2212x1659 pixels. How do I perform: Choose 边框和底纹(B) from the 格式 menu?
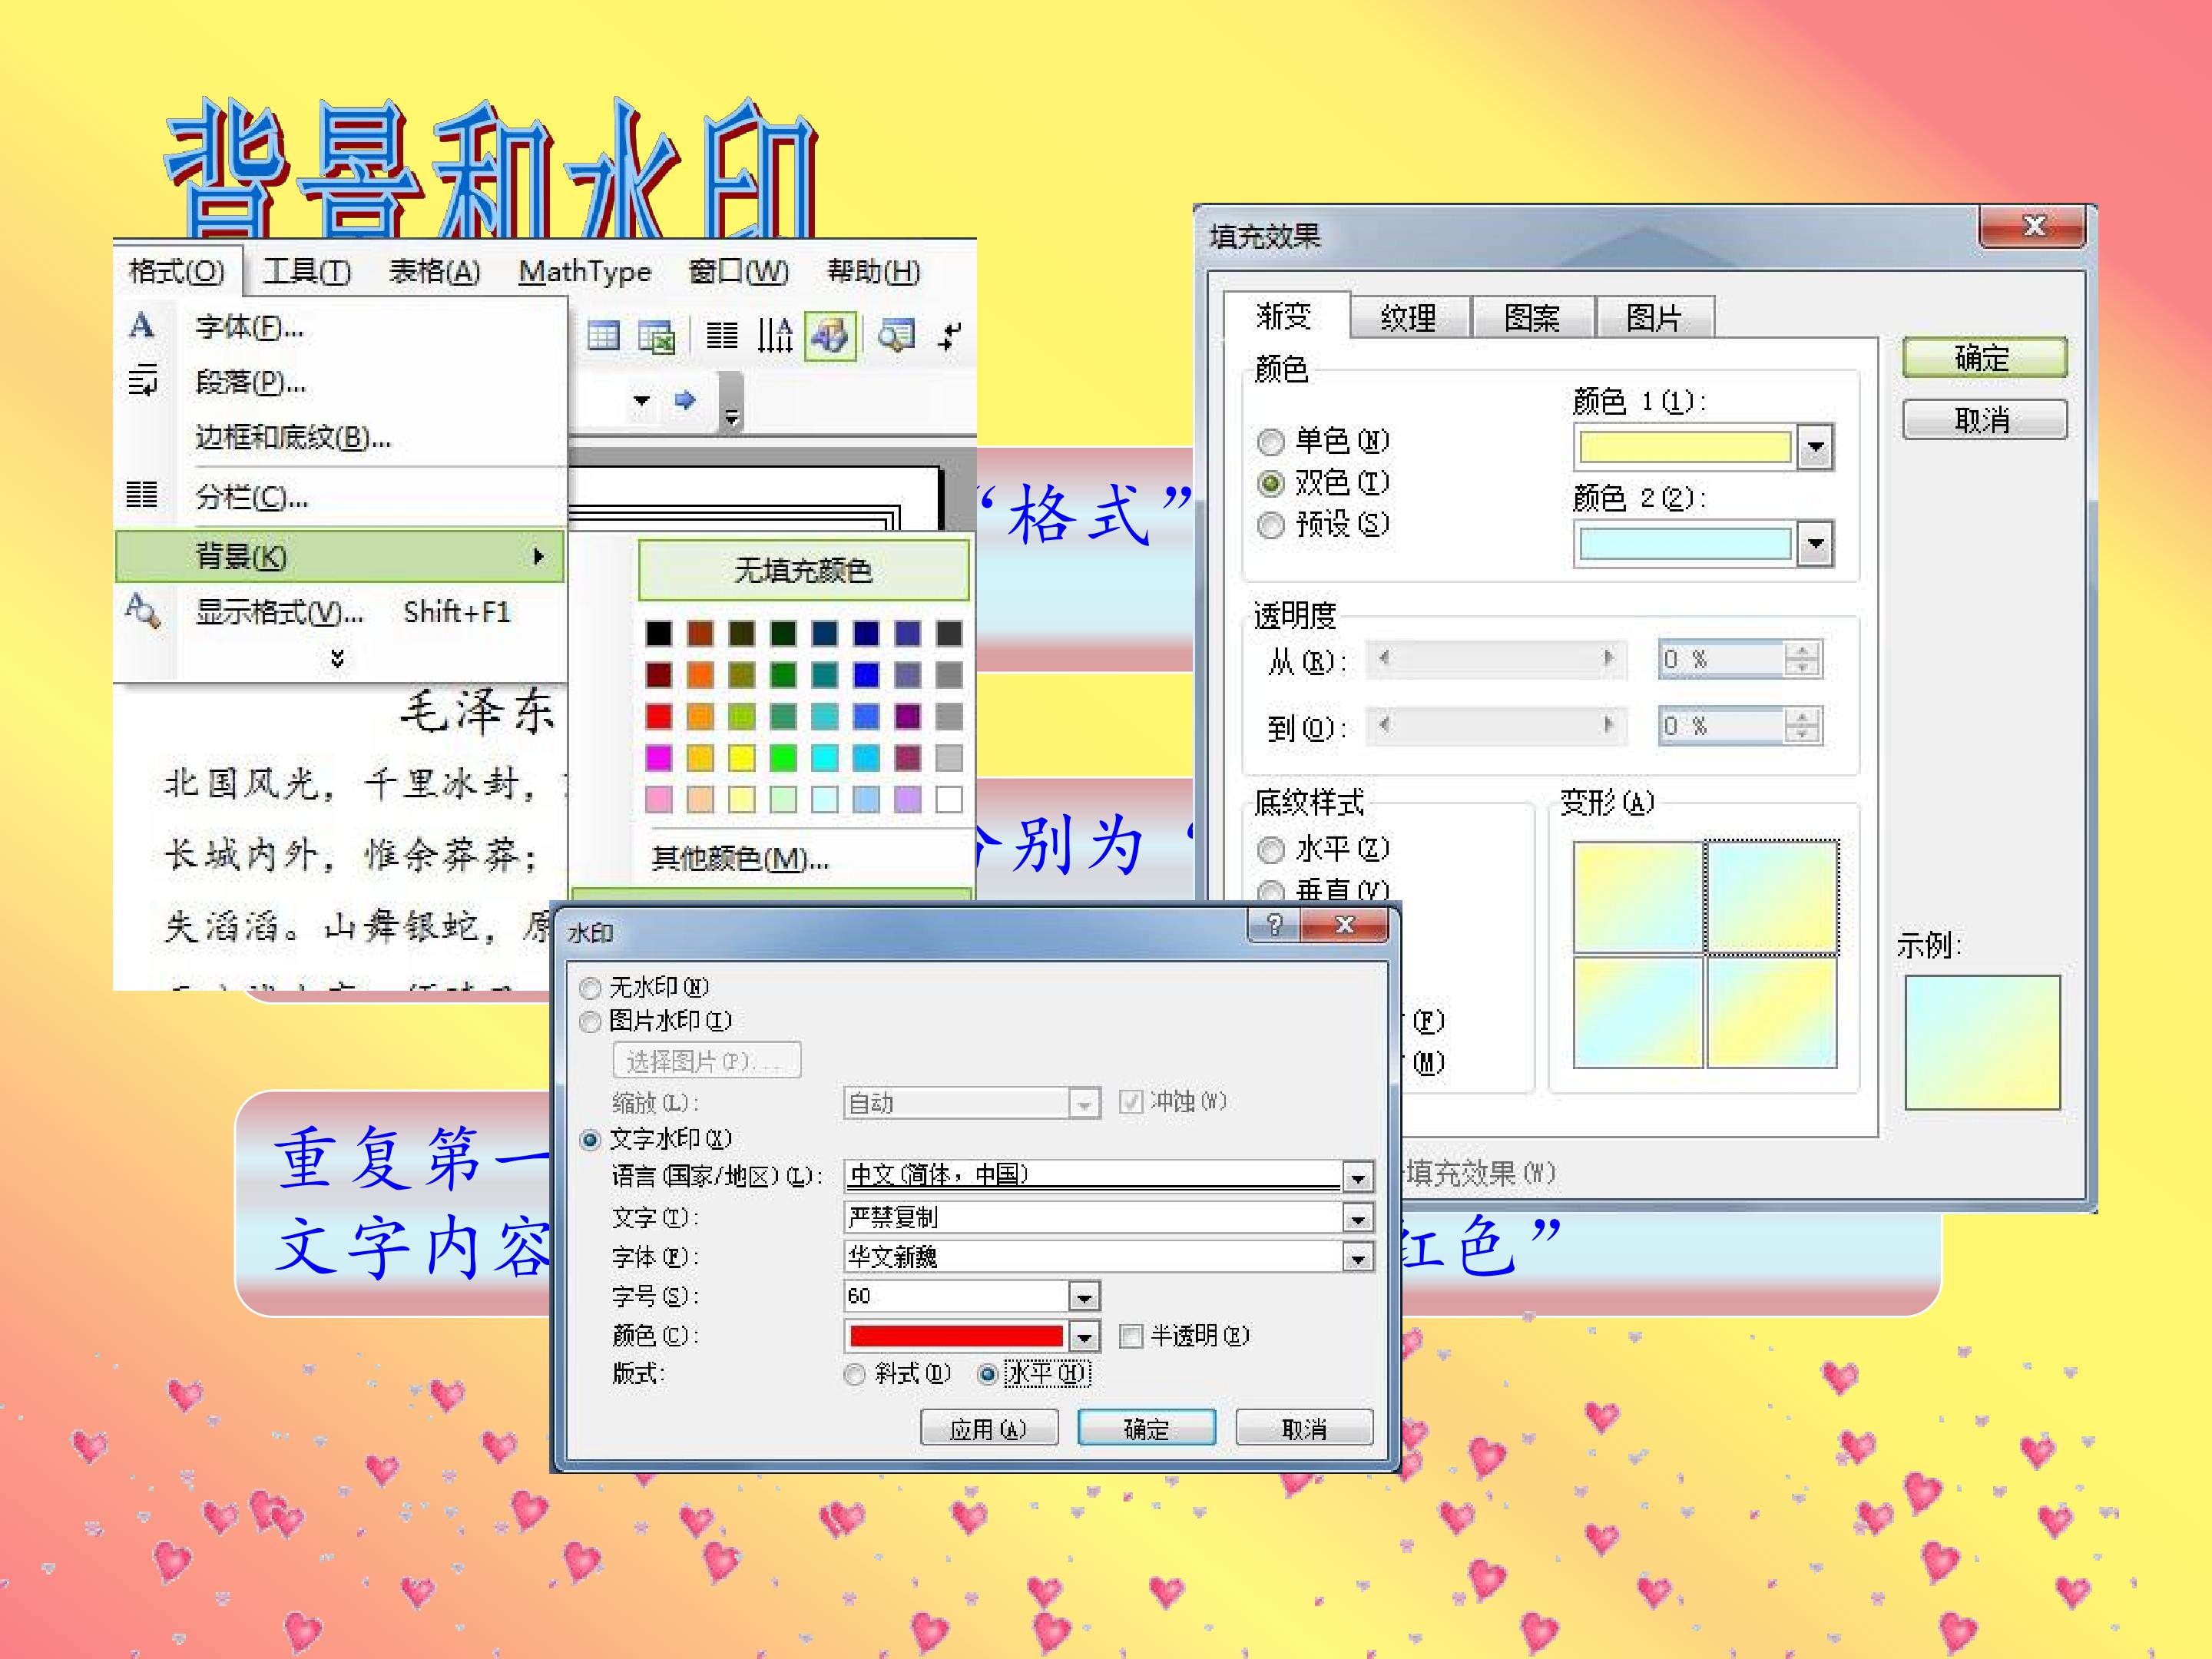[x=292, y=438]
